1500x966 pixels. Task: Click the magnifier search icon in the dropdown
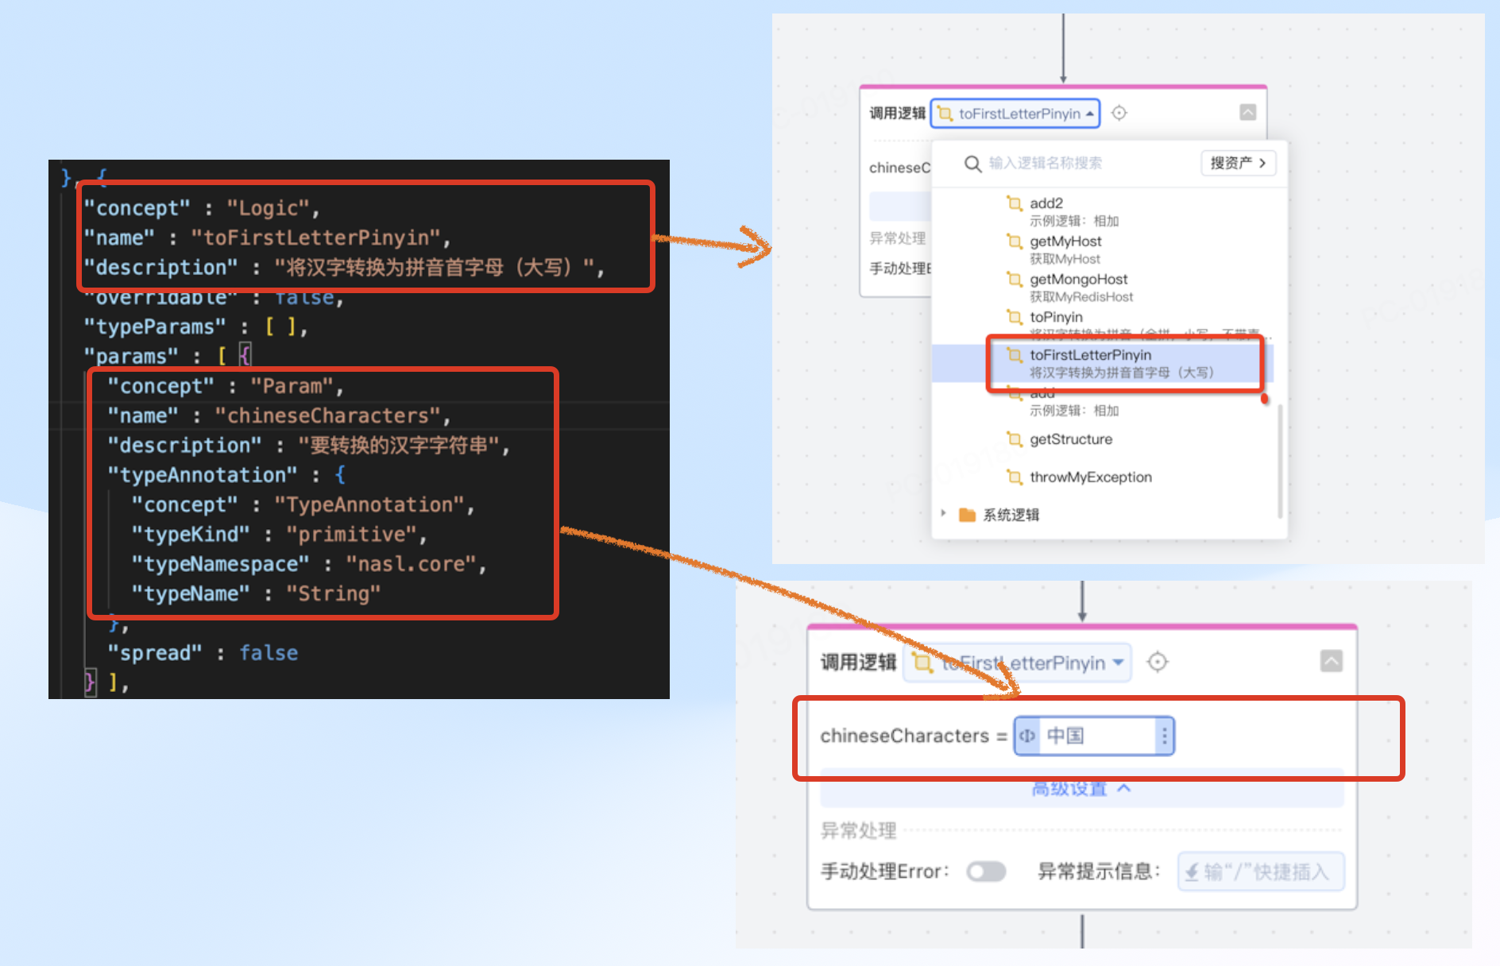pos(972,164)
